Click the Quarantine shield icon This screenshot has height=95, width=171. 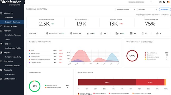1,61
